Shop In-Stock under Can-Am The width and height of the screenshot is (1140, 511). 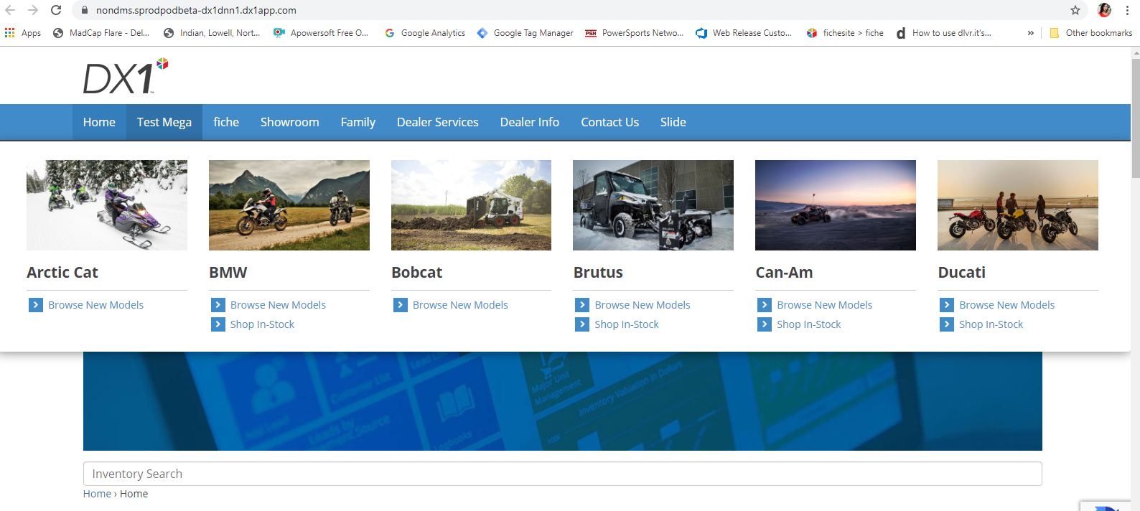pyautogui.click(x=809, y=324)
